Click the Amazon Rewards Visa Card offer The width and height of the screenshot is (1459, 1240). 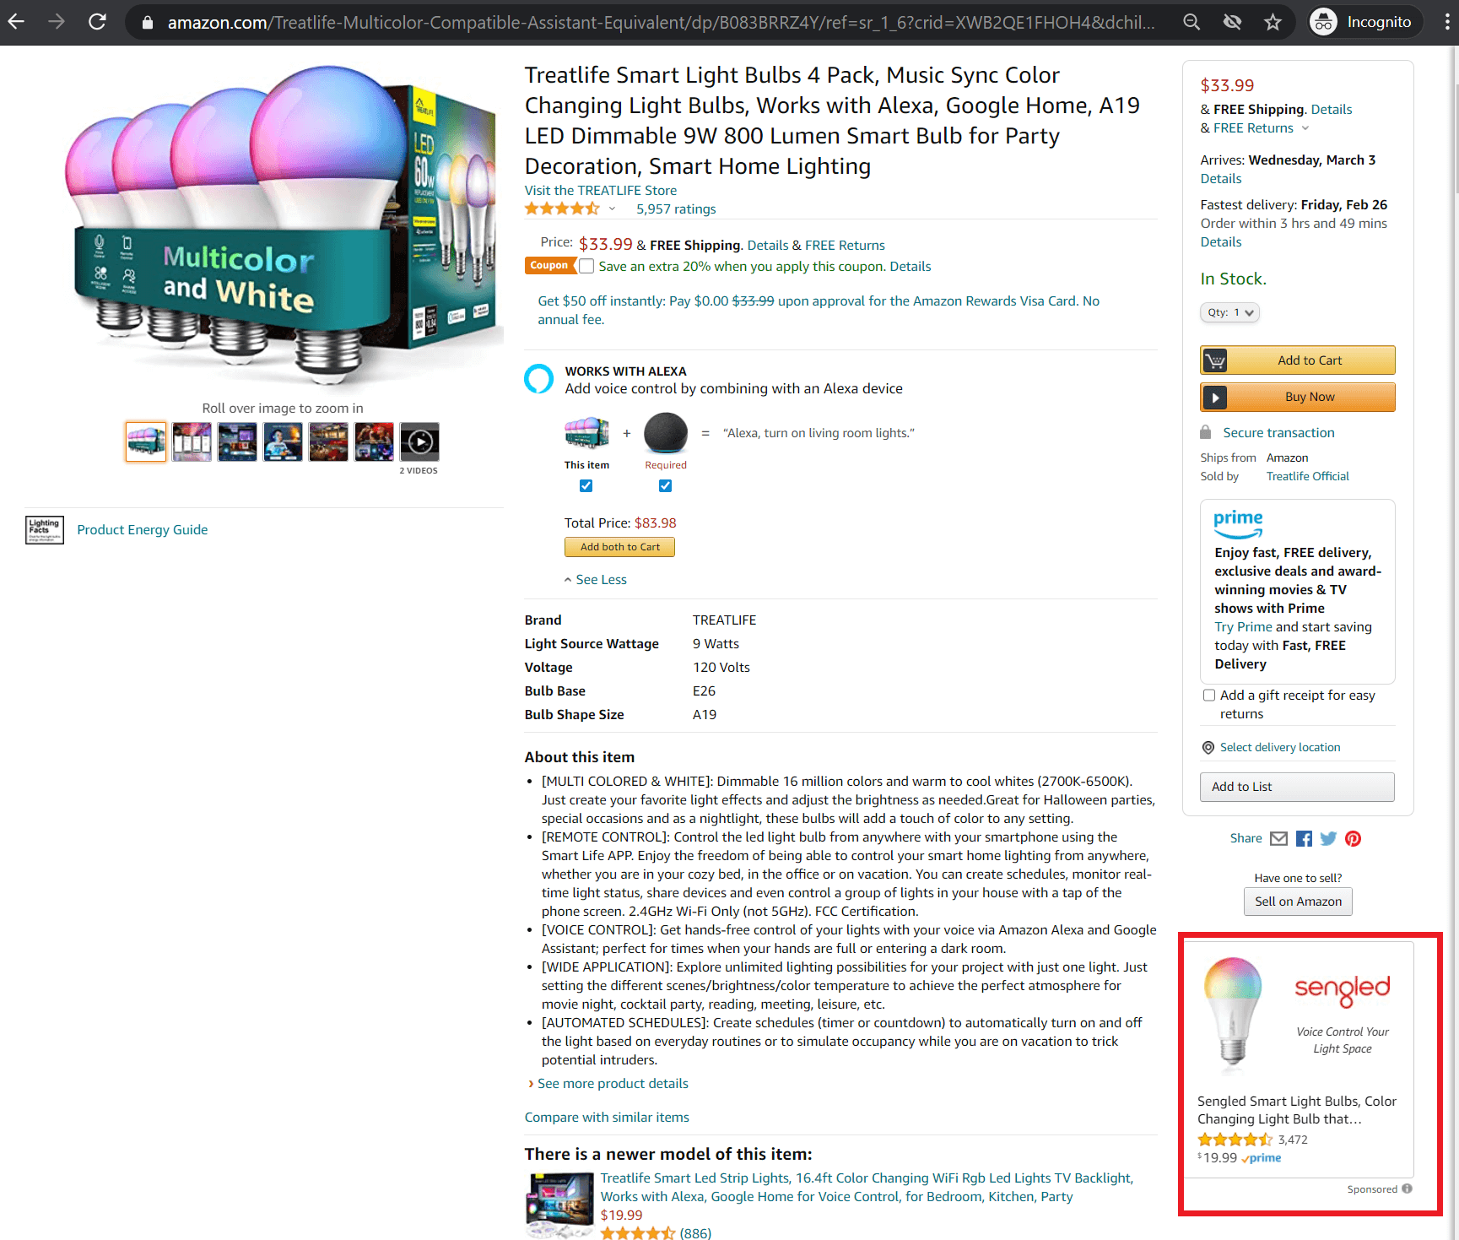819,311
